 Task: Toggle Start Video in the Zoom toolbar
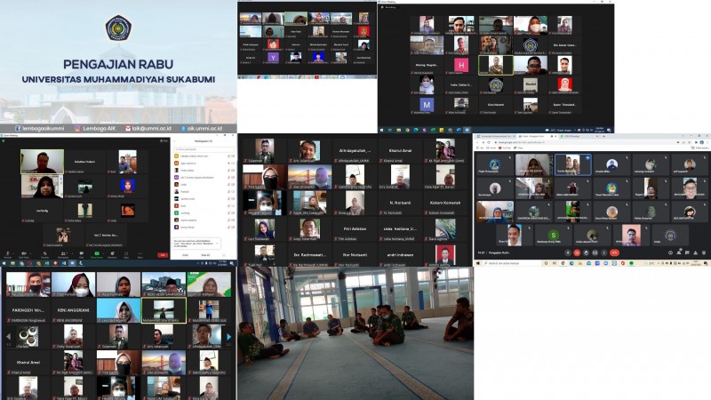tap(24, 252)
